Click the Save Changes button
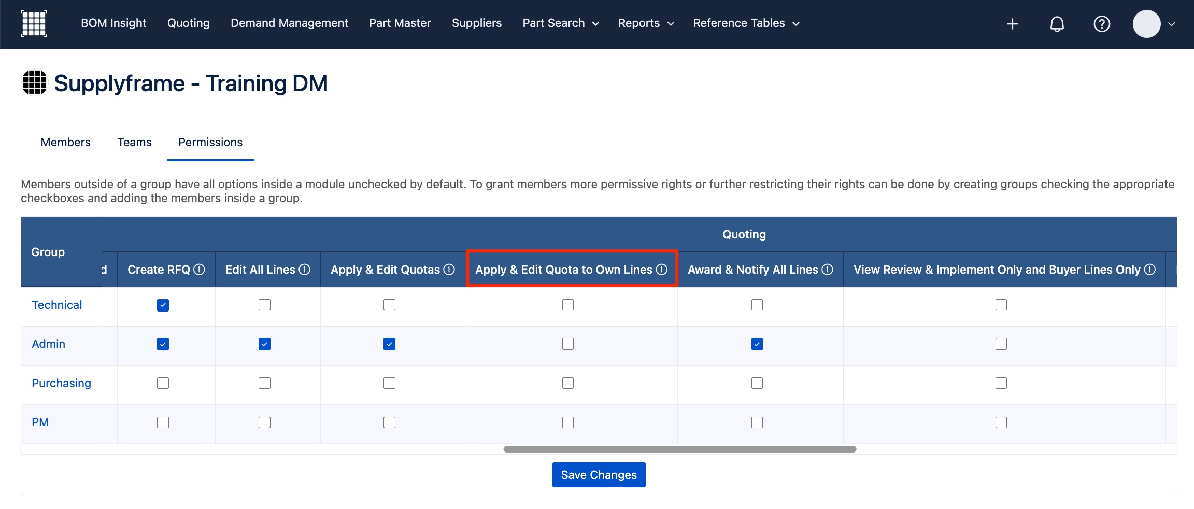The height and width of the screenshot is (509, 1194). pos(599,475)
